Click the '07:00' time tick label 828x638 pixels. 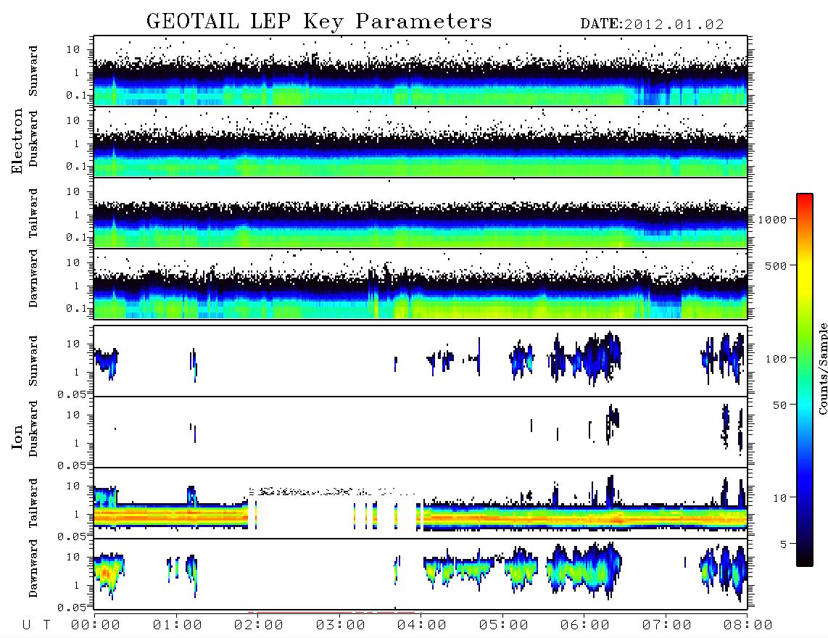point(667,625)
